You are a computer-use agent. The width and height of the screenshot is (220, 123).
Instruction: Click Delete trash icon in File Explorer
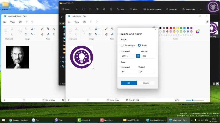(x=111, y=9)
